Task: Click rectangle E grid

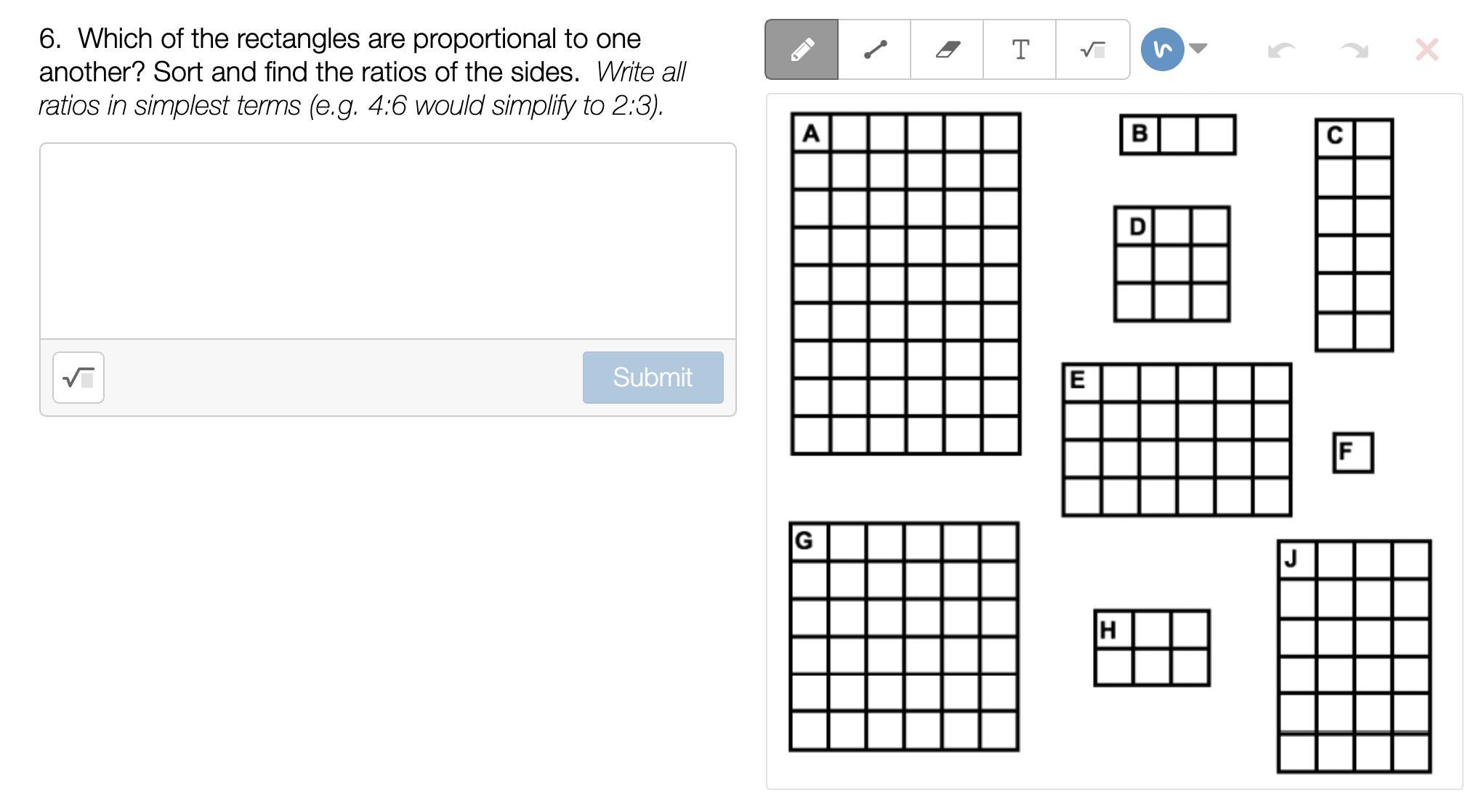Action: pos(1177,440)
